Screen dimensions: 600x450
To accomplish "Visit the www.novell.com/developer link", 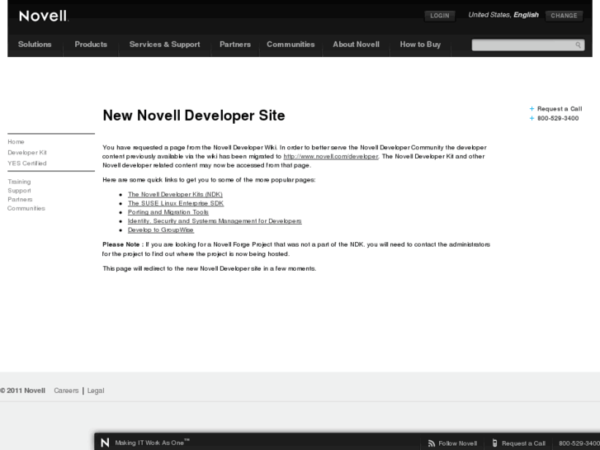I will pyautogui.click(x=330, y=156).
